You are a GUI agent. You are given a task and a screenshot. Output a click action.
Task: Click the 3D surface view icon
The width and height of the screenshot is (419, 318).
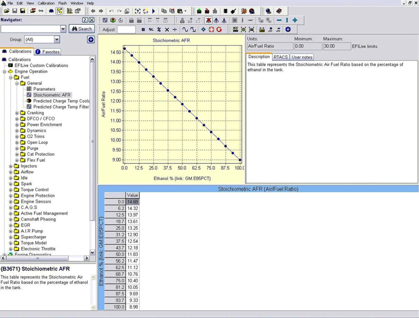(113, 20)
